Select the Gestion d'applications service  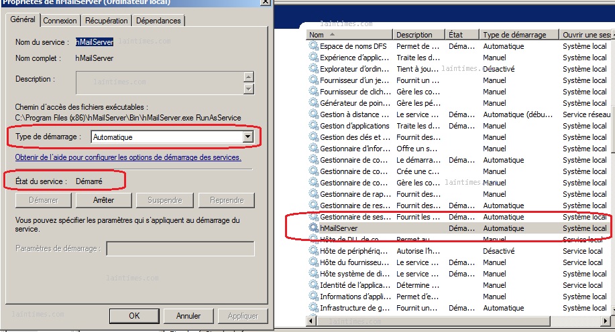[x=459, y=126]
